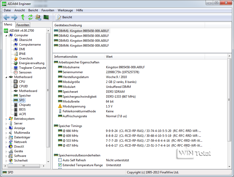Collapse the Motherboard tree node
The image size is (234, 177).
6,77
